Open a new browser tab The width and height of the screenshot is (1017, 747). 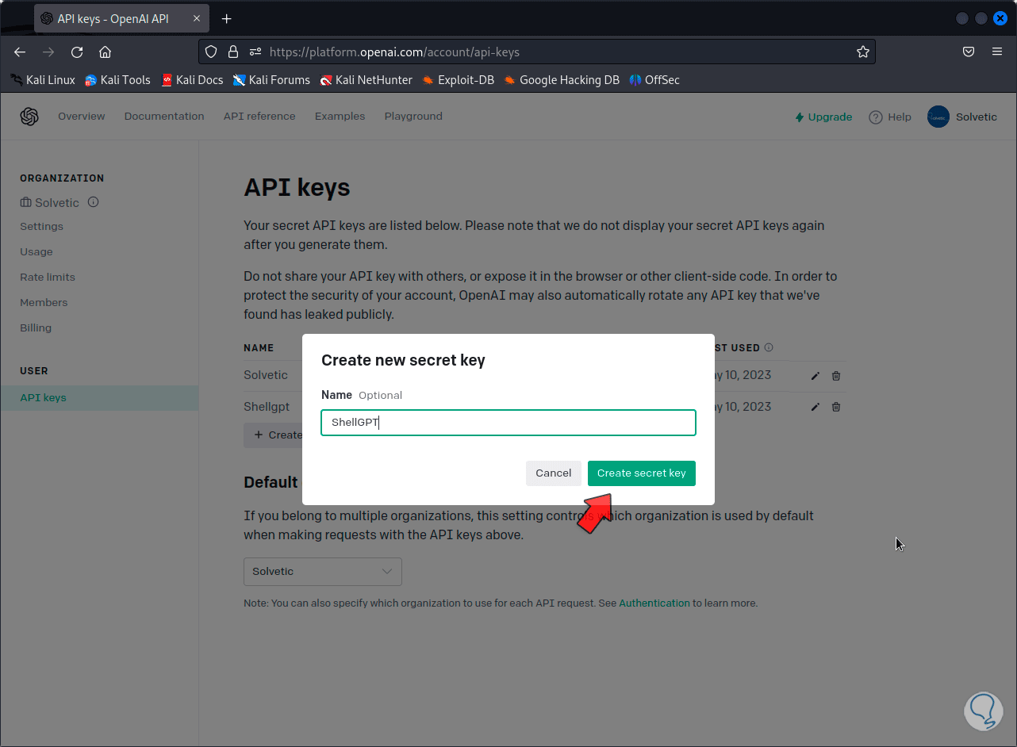coord(227,18)
